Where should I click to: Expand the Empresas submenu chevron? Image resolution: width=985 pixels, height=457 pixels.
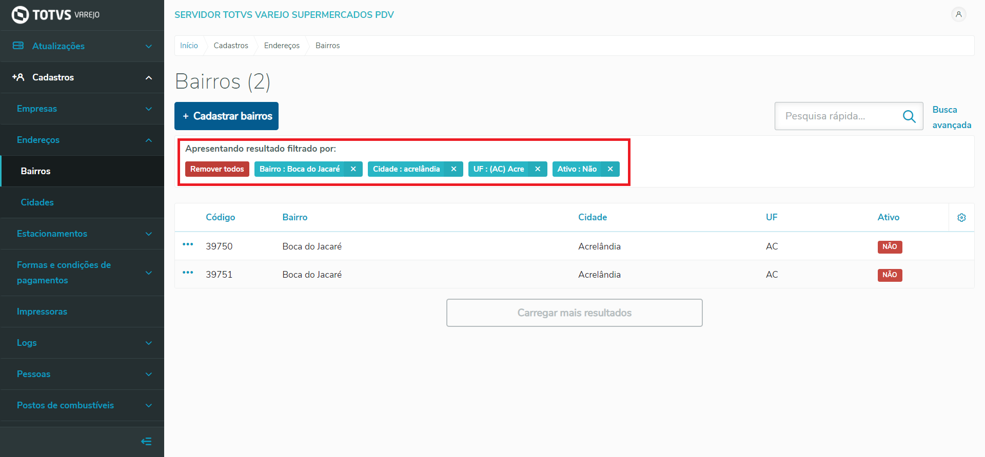coord(149,109)
